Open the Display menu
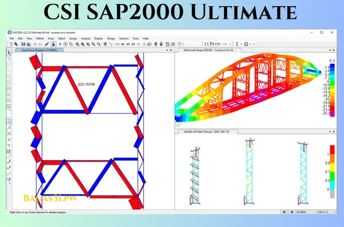 tap(99, 38)
